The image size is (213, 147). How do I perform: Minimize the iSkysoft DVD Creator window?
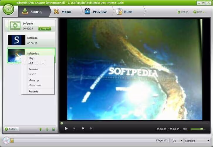coord(199,3)
